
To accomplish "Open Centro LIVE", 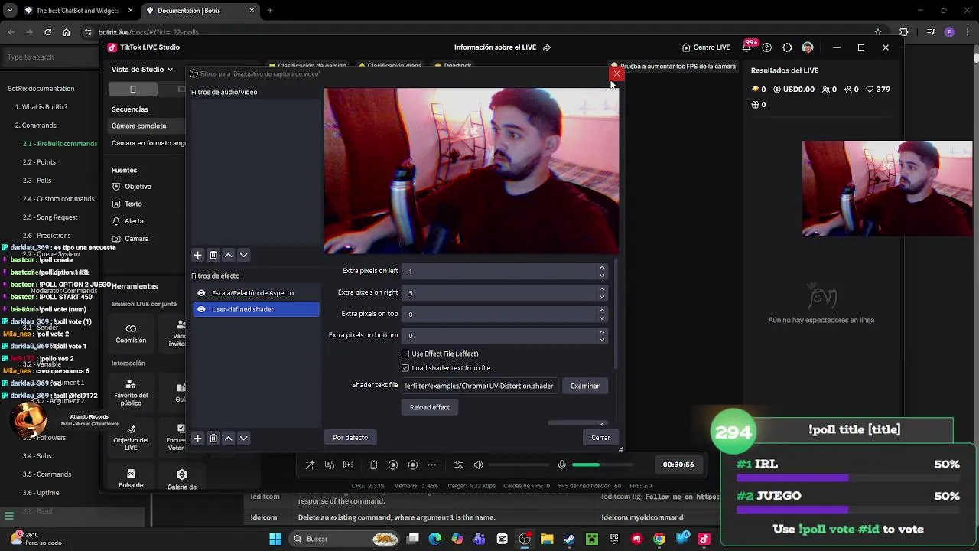I will click(705, 47).
